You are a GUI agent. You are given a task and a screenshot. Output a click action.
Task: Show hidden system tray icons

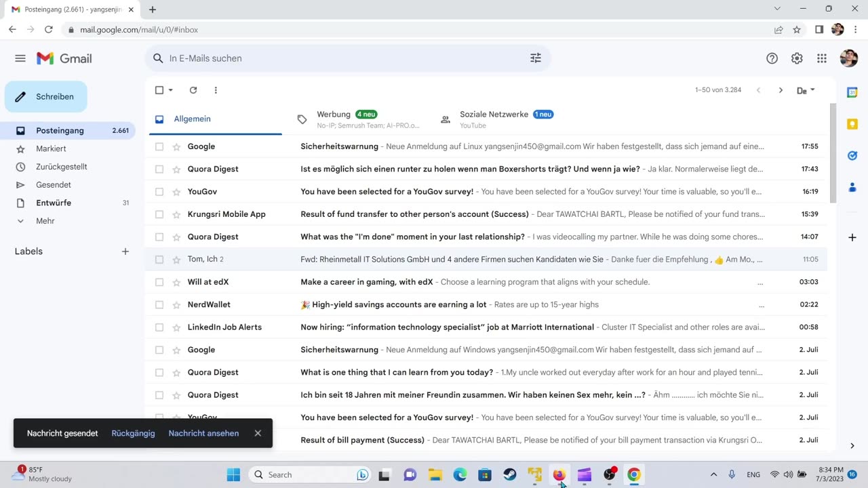coord(713,474)
